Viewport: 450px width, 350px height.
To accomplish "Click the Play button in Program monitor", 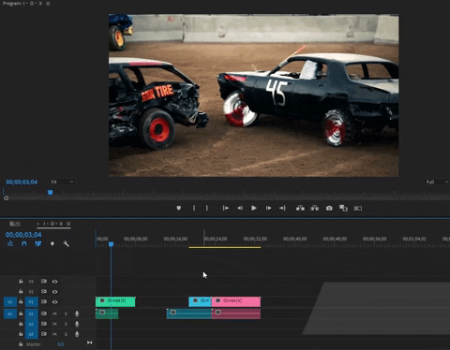I will [x=254, y=208].
